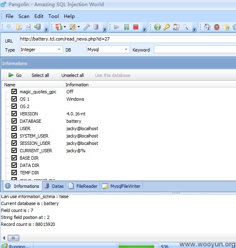This screenshot has height=248, width=236.
Task: Switch to the MysqlFileWriter tab
Action: pyautogui.click(x=121, y=186)
